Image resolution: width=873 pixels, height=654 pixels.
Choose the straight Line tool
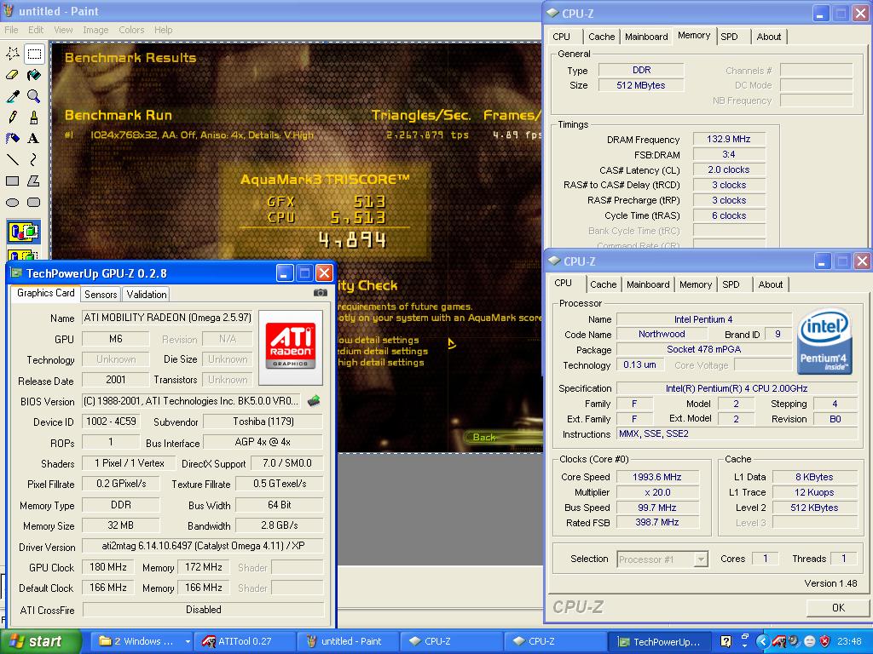[12, 159]
